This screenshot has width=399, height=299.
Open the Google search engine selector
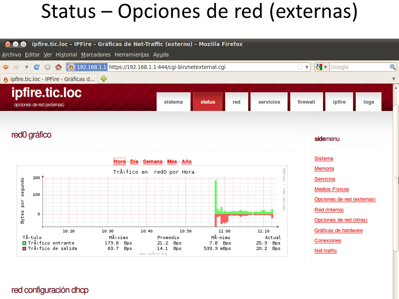coord(321,67)
